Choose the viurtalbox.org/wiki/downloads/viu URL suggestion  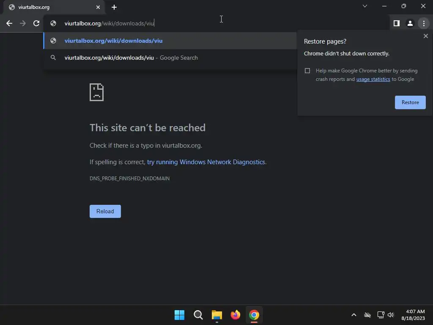tap(170, 41)
